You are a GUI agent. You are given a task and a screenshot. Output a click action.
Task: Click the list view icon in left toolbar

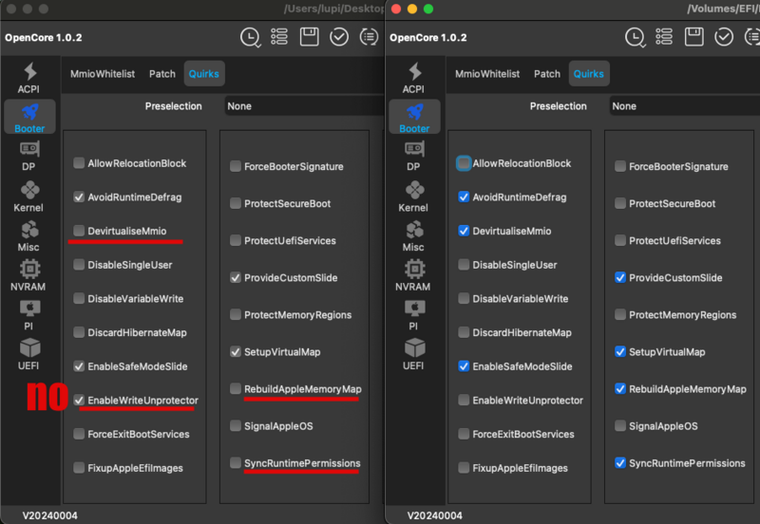tap(279, 37)
